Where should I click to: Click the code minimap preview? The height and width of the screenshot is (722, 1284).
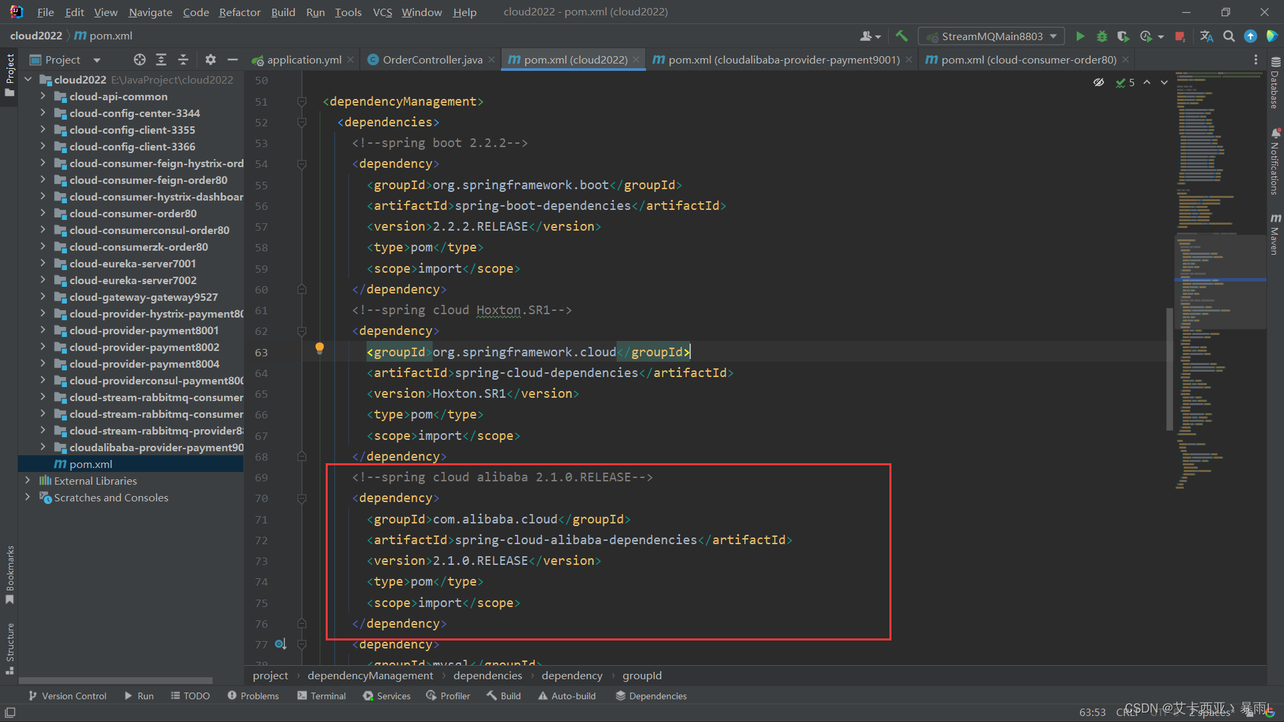point(1220,281)
